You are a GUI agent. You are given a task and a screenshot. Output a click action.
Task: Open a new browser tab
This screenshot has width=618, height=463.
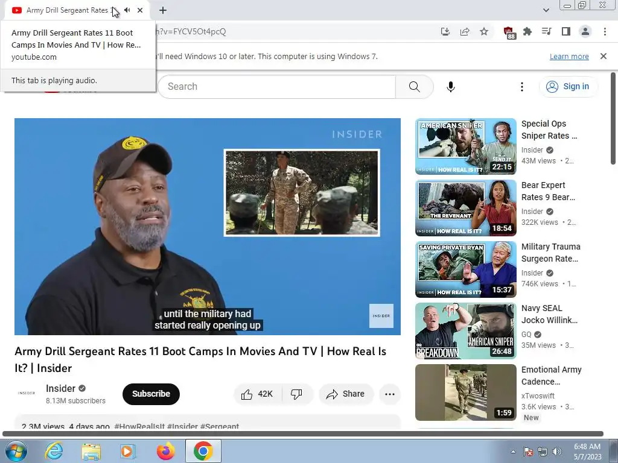tap(163, 10)
